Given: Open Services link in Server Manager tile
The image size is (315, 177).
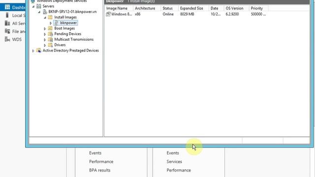Looking at the screenshot, I should [174, 162].
